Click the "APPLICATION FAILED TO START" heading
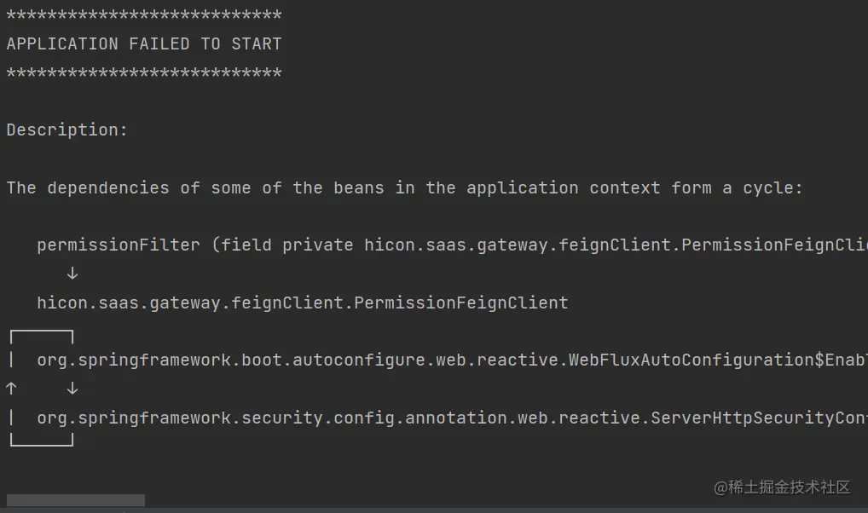The height and width of the screenshot is (513, 868). pyautogui.click(x=144, y=43)
